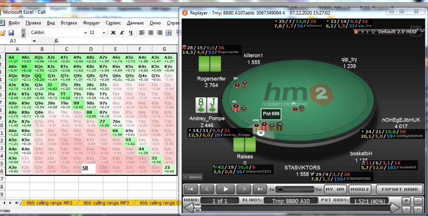428x216 pixels.
Task: Select the SB cell in Excel
Action: pyautogui.click(x=89, y=169)
